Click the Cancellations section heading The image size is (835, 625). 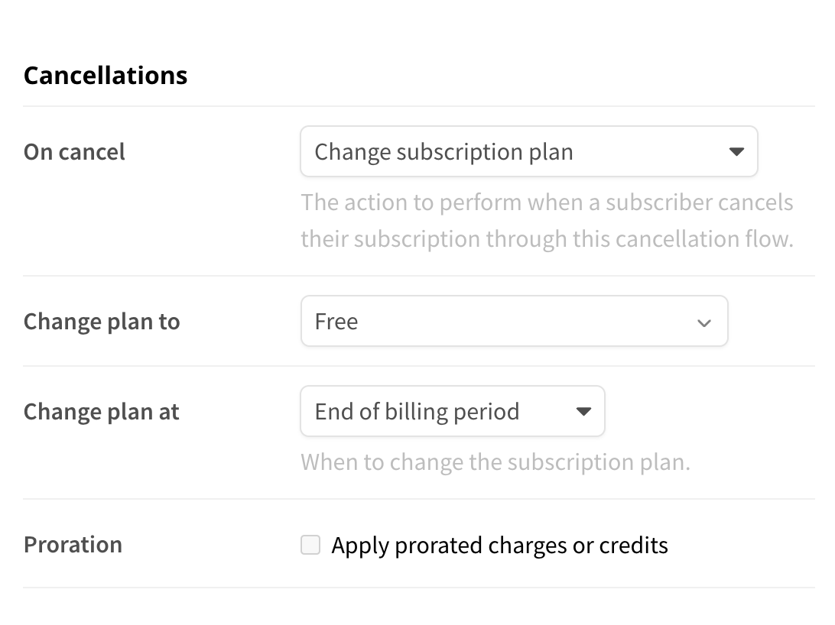106,76
